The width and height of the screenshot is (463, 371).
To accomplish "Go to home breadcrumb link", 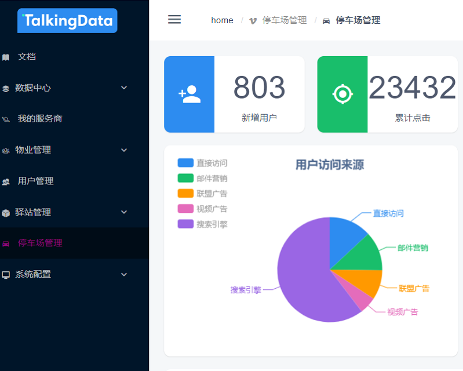I will pos(222,20).
